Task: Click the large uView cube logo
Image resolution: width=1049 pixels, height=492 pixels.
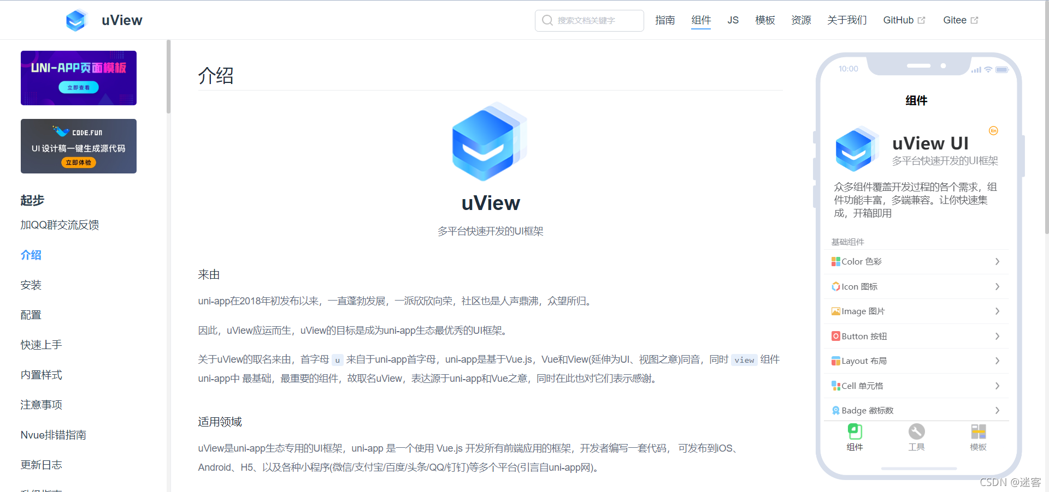Action: pos(490,141)
